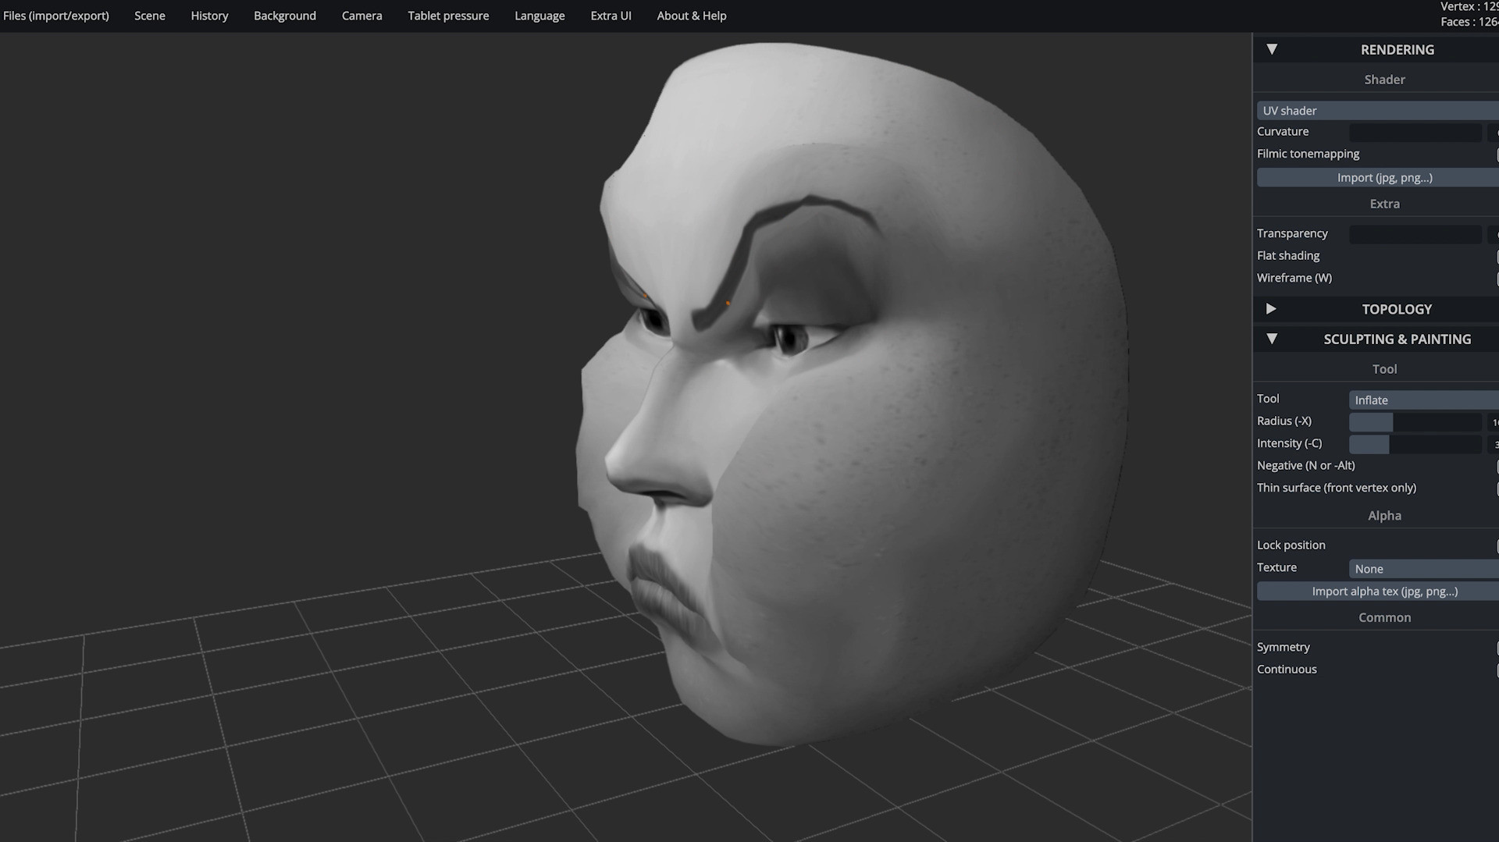Open the Camera menu
This screenshot has width=1499, height=842.
(361, 16)
